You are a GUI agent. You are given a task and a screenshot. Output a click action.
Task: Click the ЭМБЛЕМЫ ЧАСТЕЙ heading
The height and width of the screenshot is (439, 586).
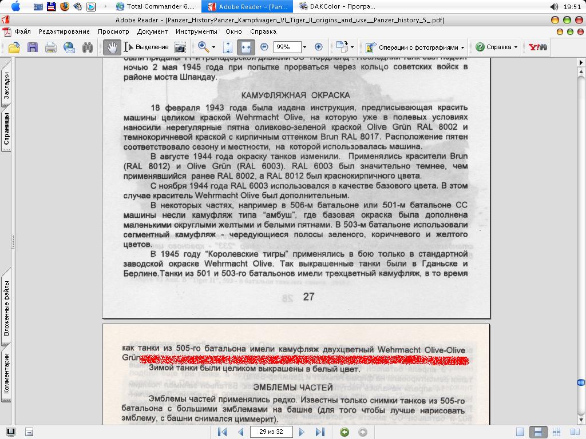pyautogui.click(x=293, y=388)
